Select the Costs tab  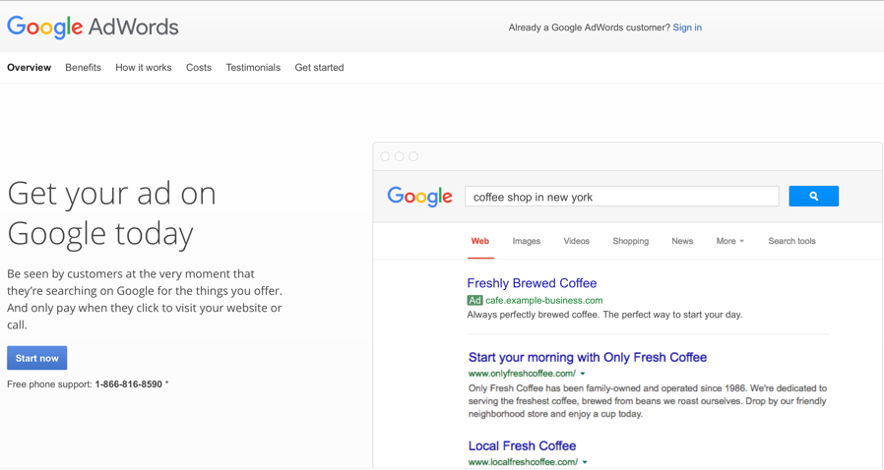199,68
